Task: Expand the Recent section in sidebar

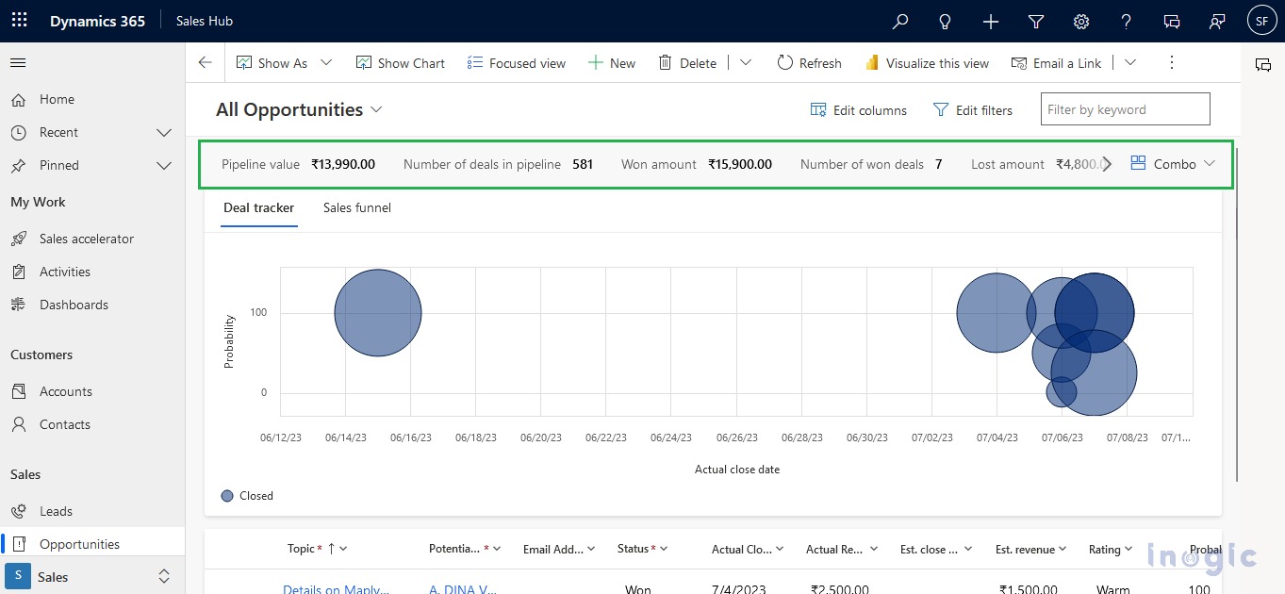Action: tap(163, 133)
